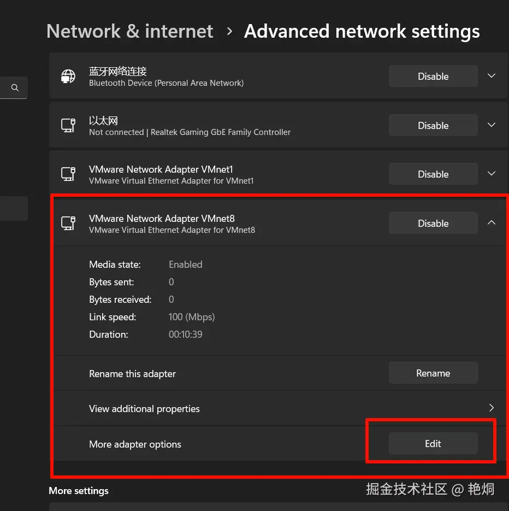
Task: Disable VMware Network Adapter VMnet1
Action: click(x=433, y=174)
